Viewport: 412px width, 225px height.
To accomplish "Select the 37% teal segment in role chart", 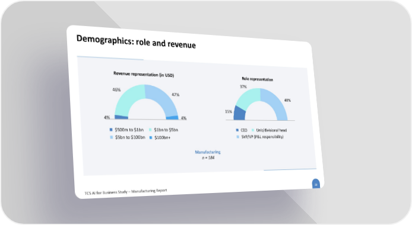I will 248,98.
